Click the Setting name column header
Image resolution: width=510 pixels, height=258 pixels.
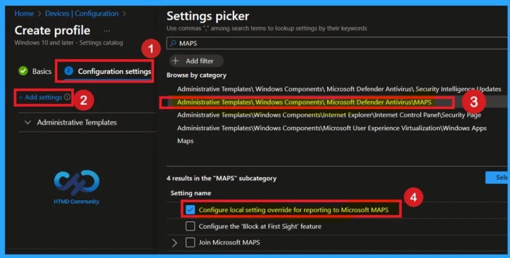point(191,193)
